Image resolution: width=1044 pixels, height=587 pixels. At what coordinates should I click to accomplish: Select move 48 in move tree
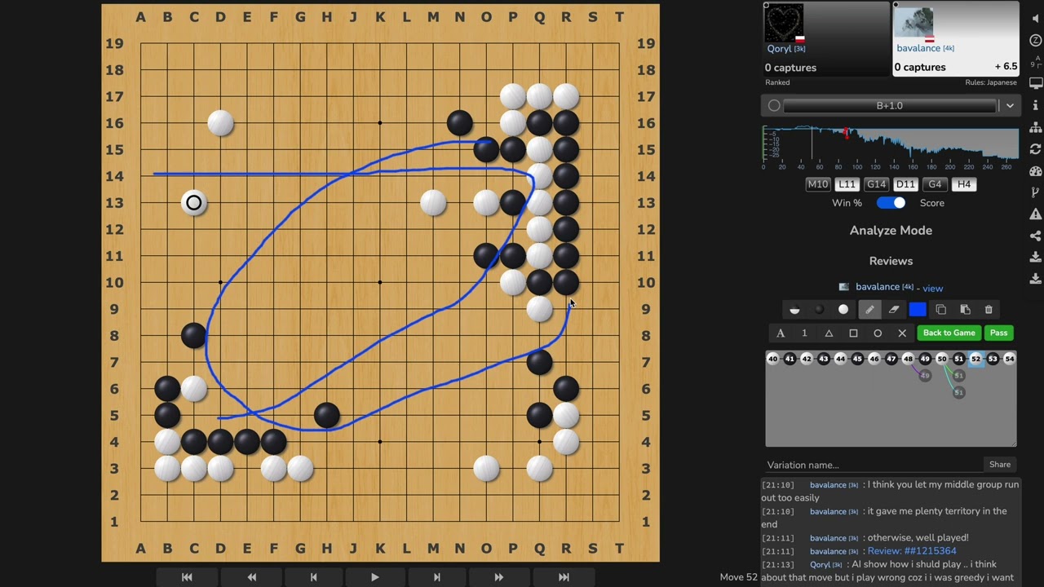pyautogui.click(x=908, y=359)
